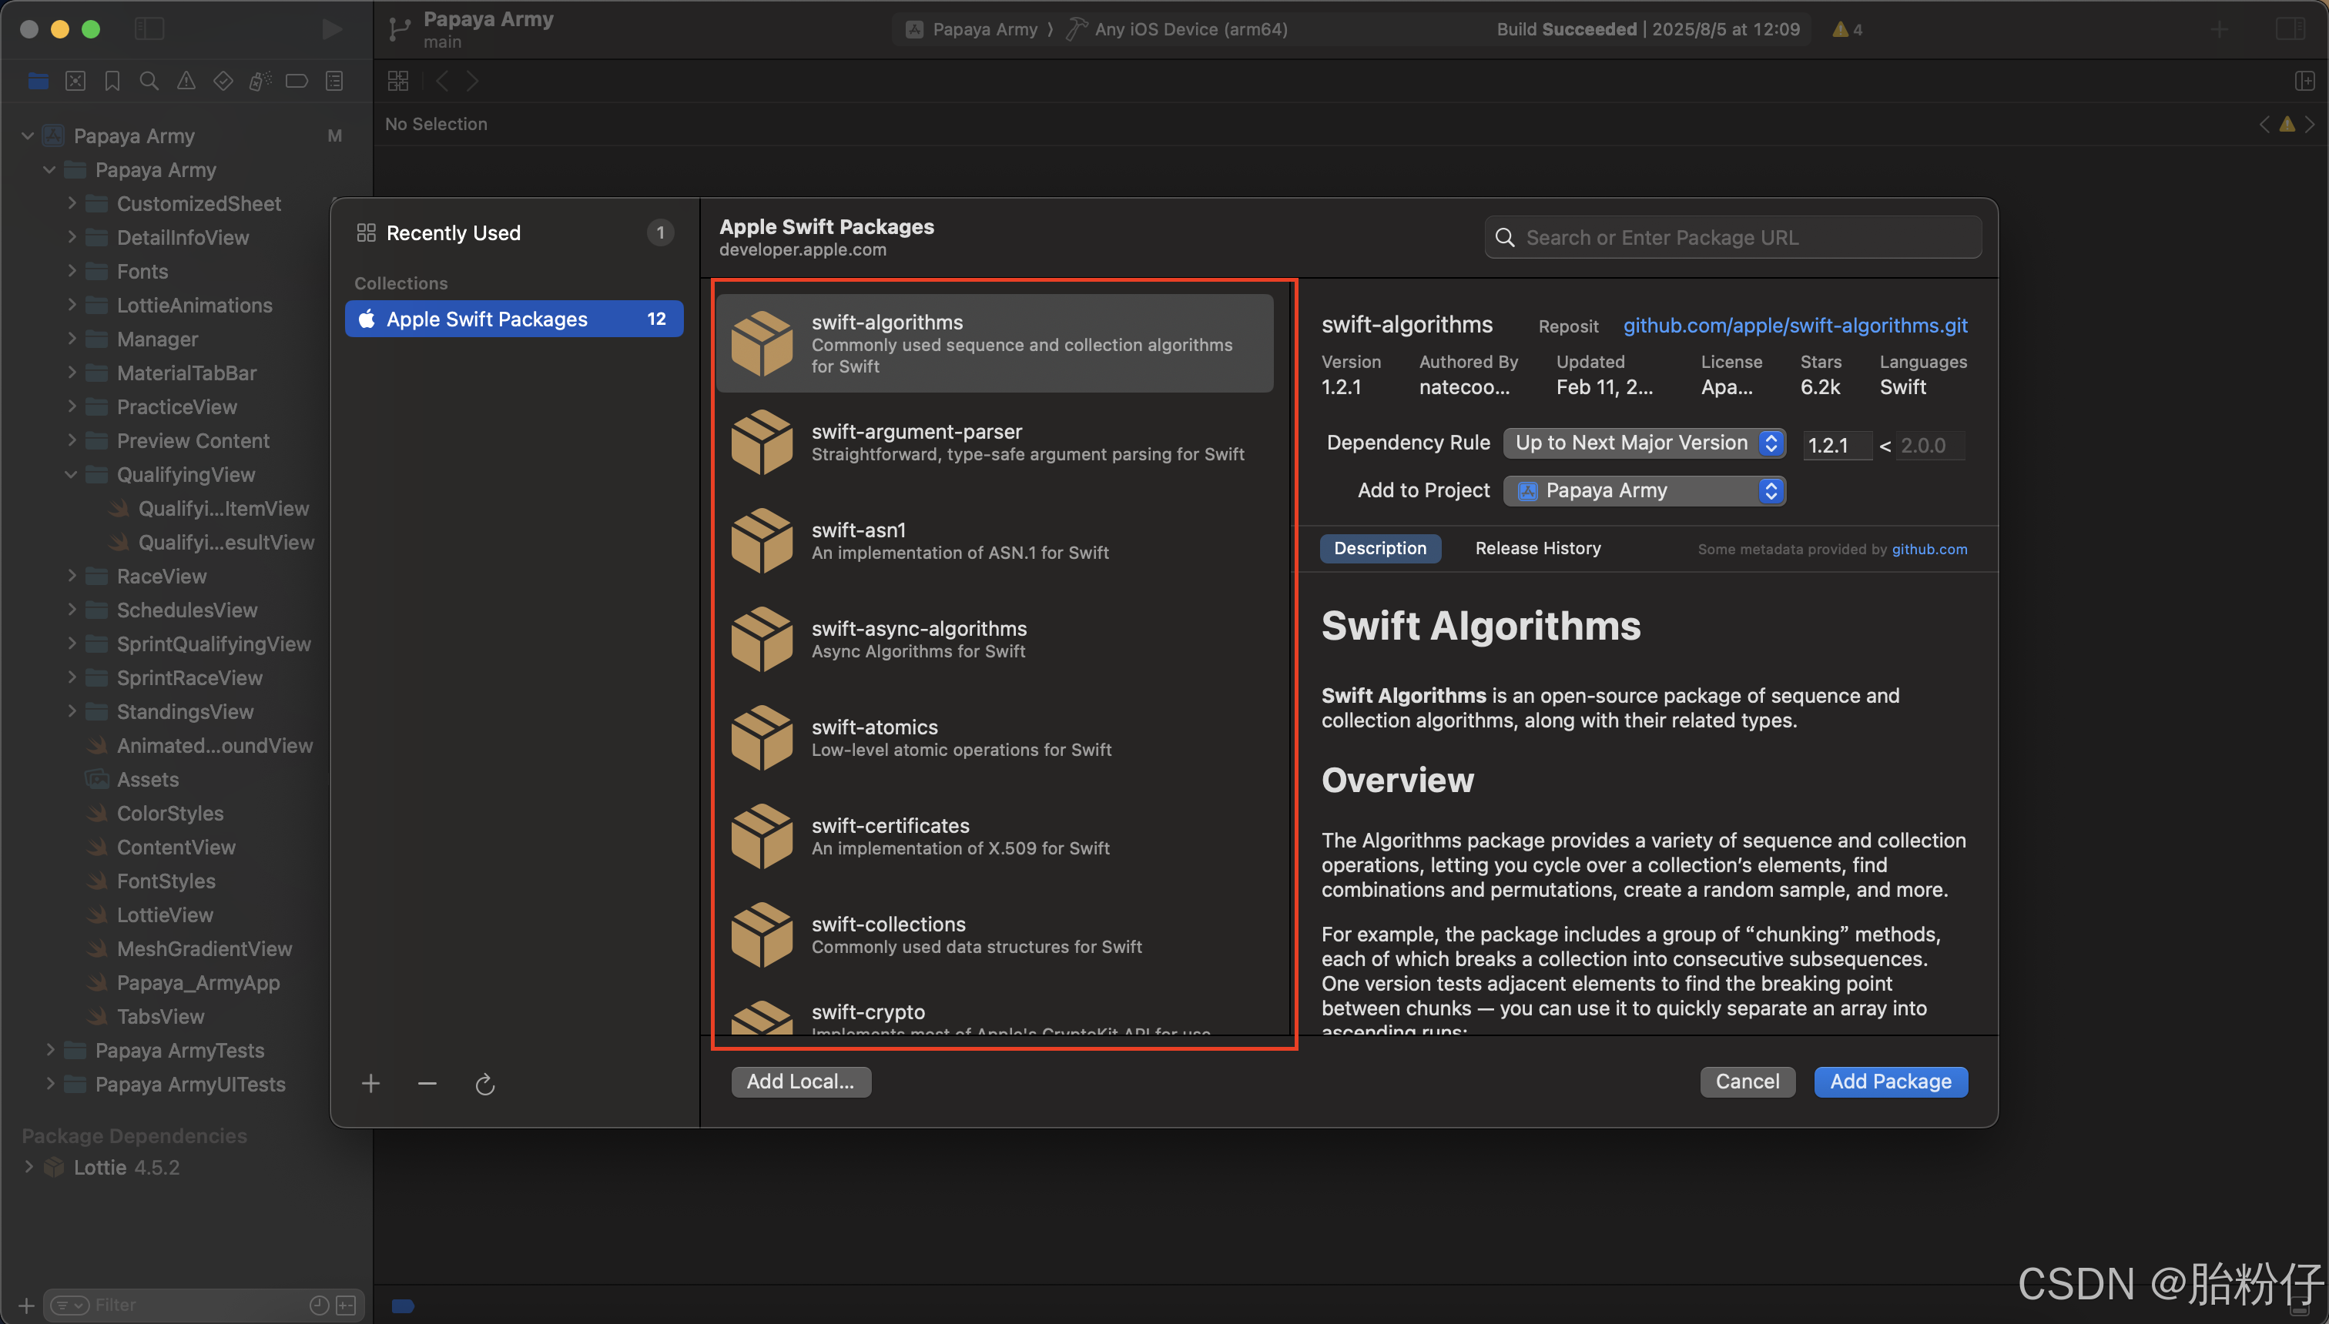Select the swift-certificates package row
2329x1324 pixels.
994,837
